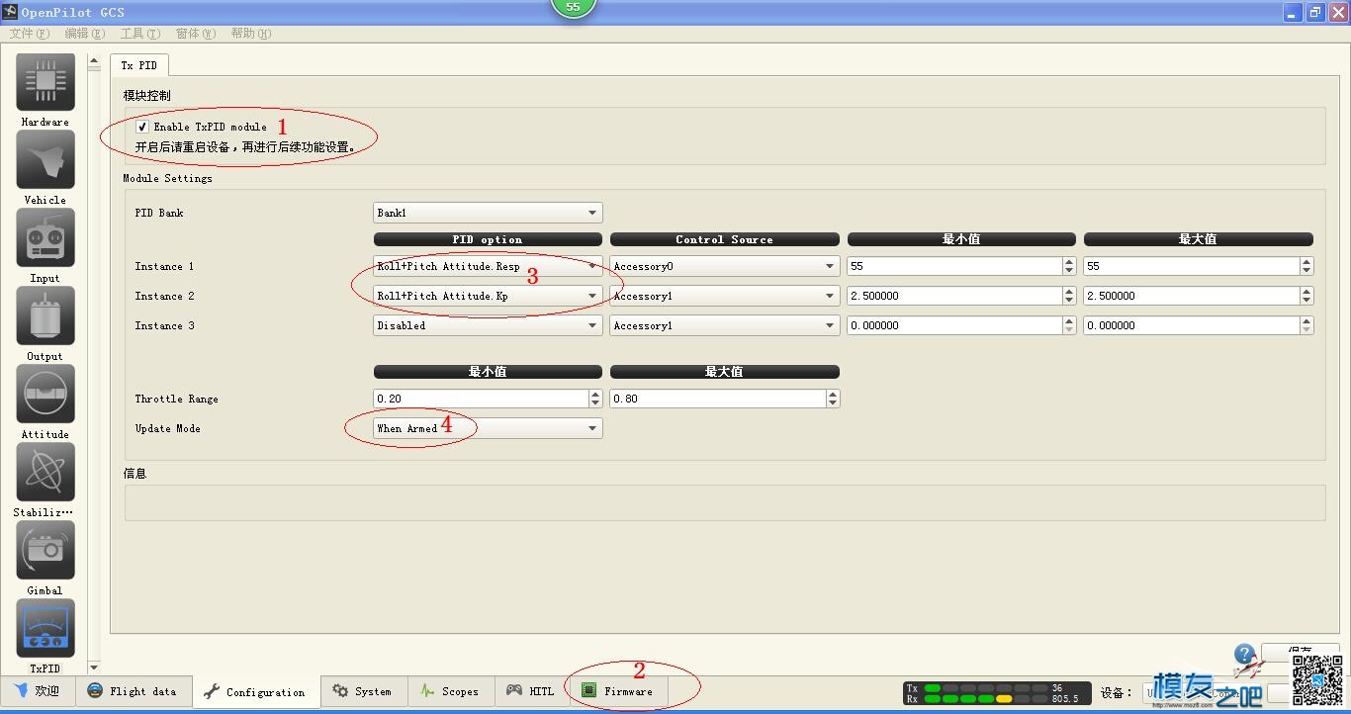Viewport: 1351px width, 714px height.
Task: Click Instance 2 maximum value field
Action: coord(1191,296)
